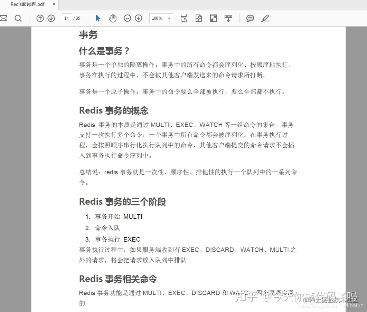
Task: Click the read mode keyboard-arrow icon
Action: [x=228, y=18]
